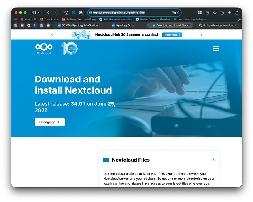The width and height of the screenshot is (253, 202).
Task: Switch to pinned tab labeled C
Action: pos(16,25)
